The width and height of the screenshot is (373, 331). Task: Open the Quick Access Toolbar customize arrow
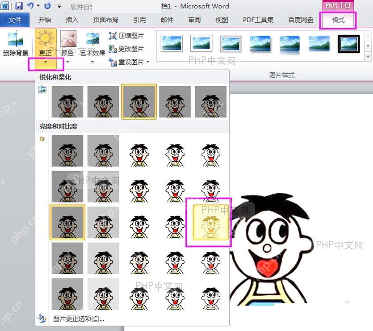[x=59, y=6]
